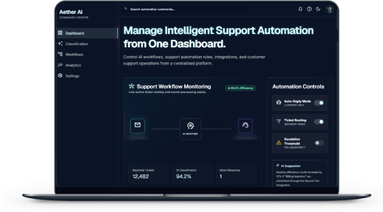The height and width of the screenshot is (212, 383).
Task: Toggle the Ticket Routing switch
Action: [x=319, y=122]
